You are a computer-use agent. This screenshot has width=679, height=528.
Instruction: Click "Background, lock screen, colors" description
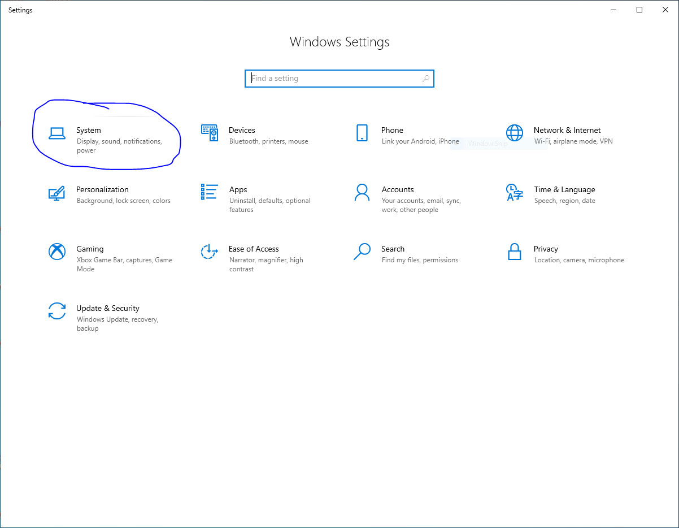[124, 201]
